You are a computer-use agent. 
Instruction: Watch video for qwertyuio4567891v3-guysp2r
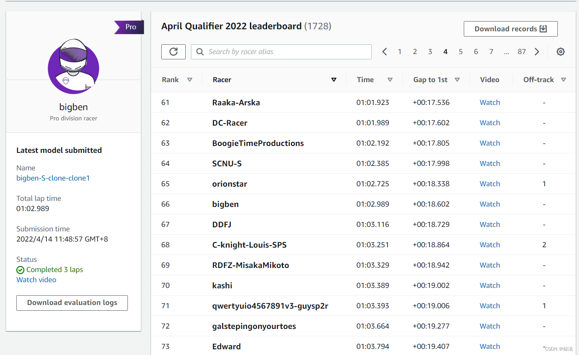[490, 306]
